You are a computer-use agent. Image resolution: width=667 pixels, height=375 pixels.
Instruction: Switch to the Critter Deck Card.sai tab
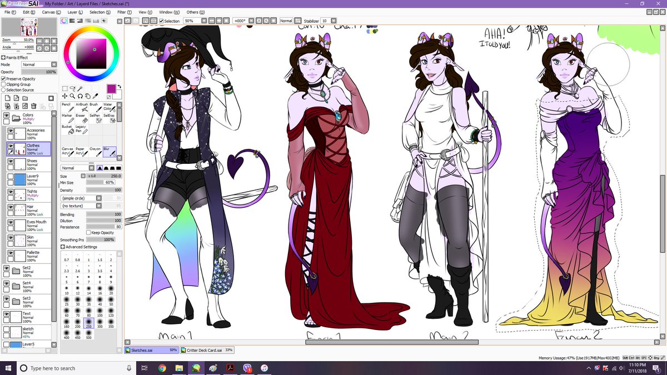(207, 350)
